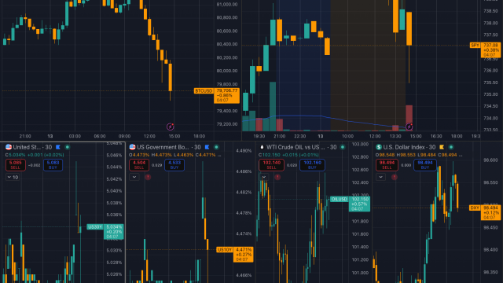Click the 4.471% price tag on US10Y chart
This screenshot has width=503, height=283.
click(244, 255)
